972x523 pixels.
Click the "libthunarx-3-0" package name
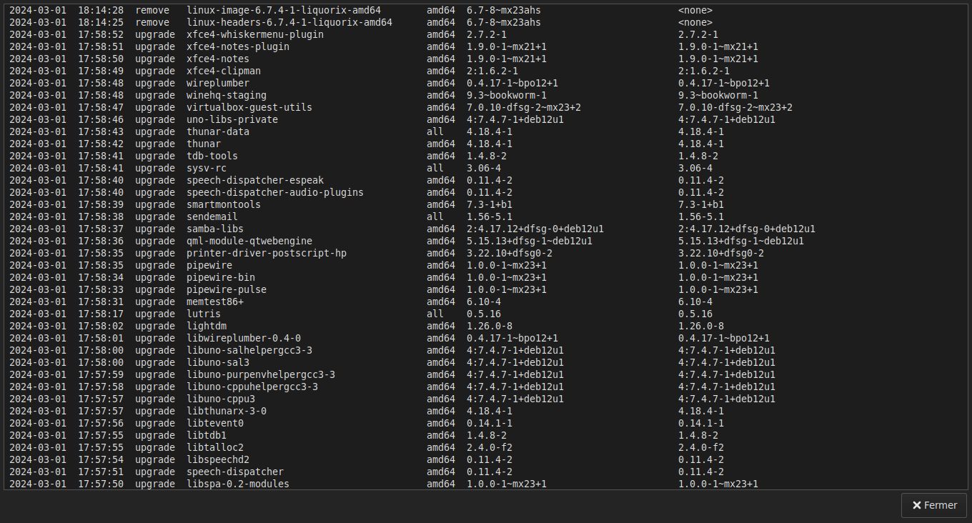point(227,412)
